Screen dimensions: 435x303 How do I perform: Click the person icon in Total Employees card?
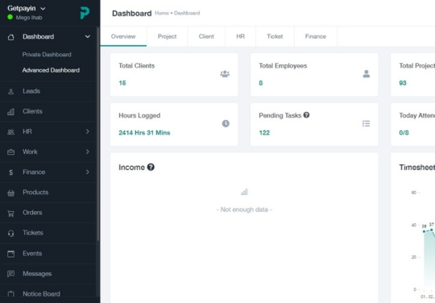(x=367, y=74)
